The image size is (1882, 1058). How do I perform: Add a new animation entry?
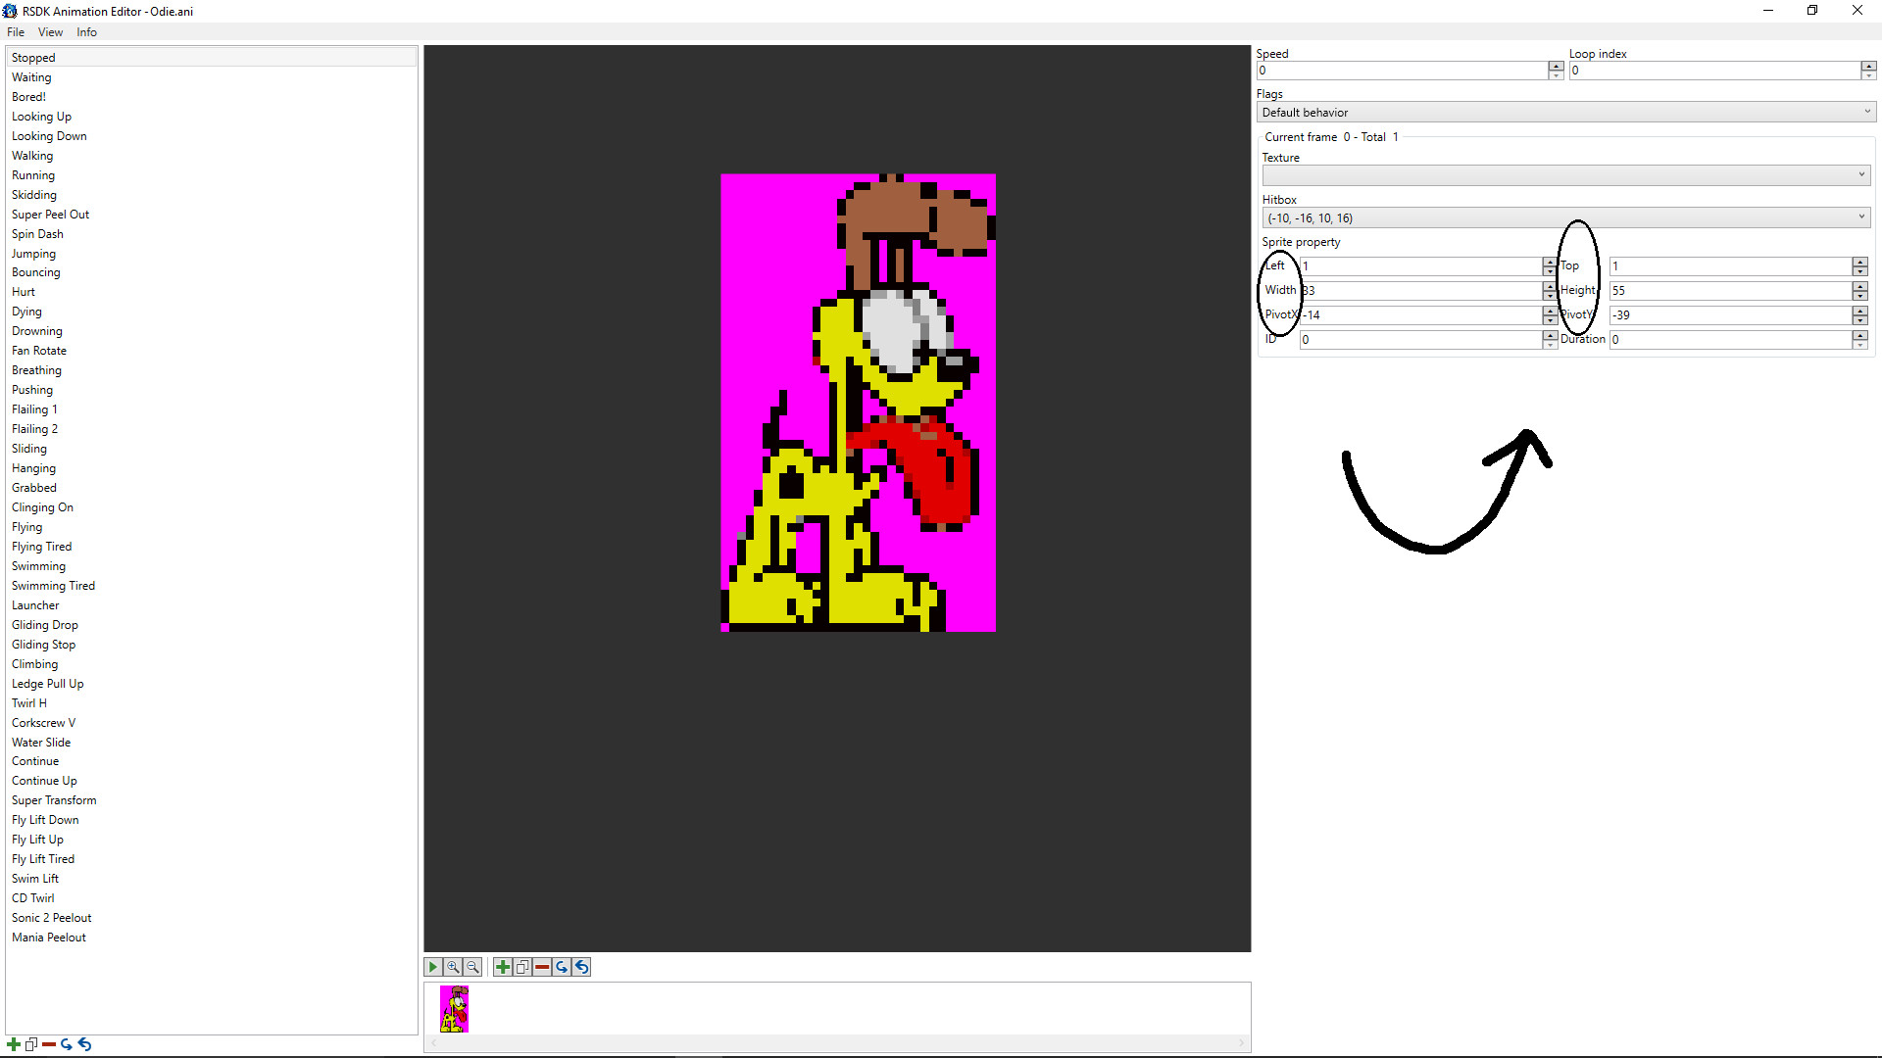(x=12, y=1044)
